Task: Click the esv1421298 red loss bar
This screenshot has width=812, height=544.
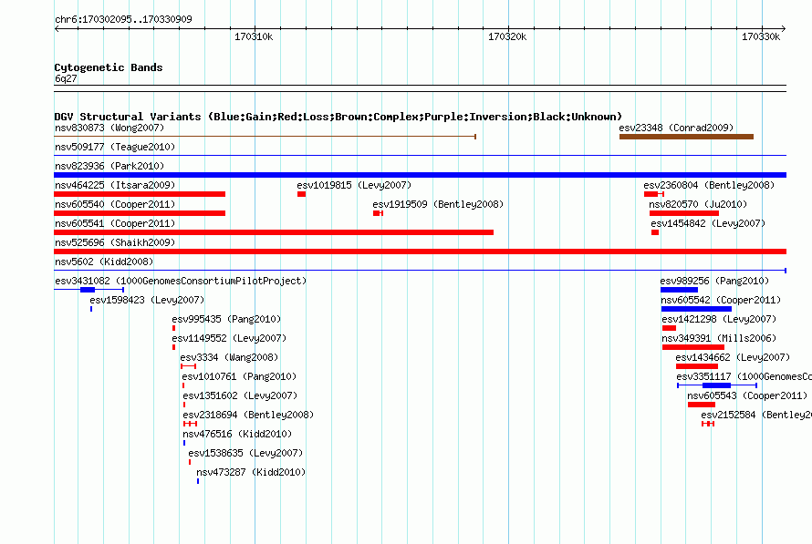Action: tap(669, 328)
